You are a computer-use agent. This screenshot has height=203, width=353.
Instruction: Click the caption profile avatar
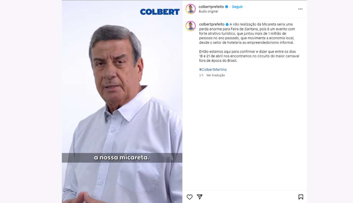pos(191,26)
